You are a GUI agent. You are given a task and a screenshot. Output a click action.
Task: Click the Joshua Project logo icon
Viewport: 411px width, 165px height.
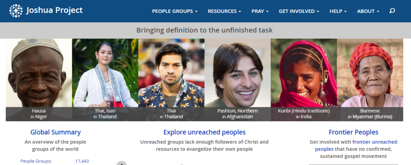pyautogui.click(x=16, y=11)
